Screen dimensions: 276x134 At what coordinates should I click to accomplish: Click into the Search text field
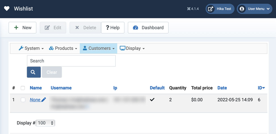tap(71, 61)
